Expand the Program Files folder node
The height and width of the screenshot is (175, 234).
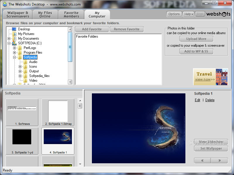[14, 52]
